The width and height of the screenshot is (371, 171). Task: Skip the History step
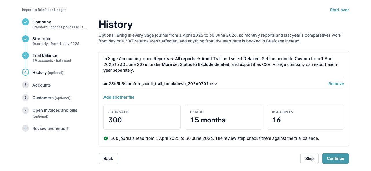pos(309,159)
